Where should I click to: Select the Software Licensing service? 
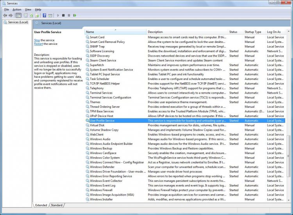[x=185, y=51]
